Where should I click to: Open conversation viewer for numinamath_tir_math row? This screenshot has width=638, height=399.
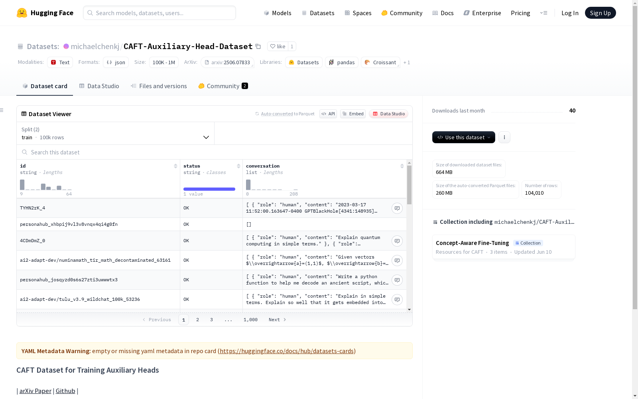(x=397, y=261)
